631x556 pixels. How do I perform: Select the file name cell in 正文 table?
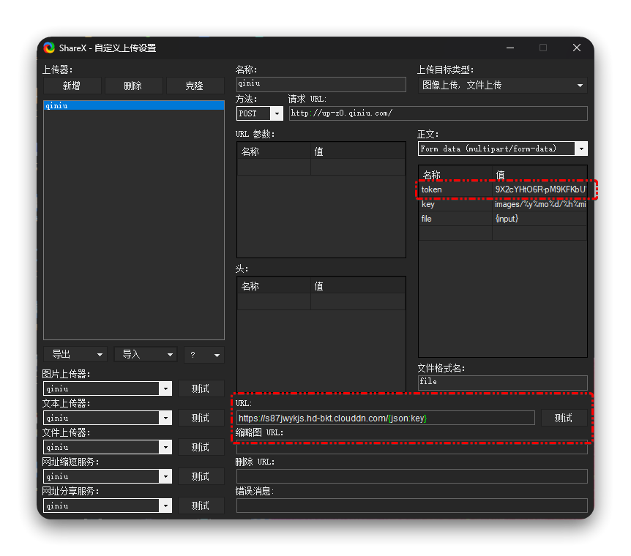(455, 219)
